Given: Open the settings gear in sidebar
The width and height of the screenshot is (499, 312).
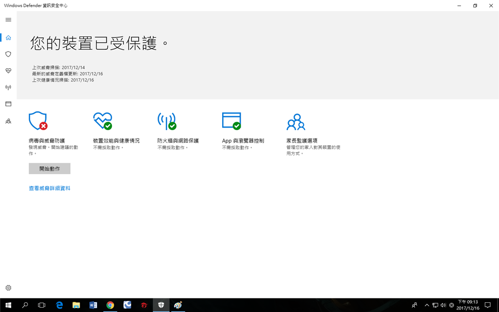Looking at the screenshot, I should (x=8, y=288).
